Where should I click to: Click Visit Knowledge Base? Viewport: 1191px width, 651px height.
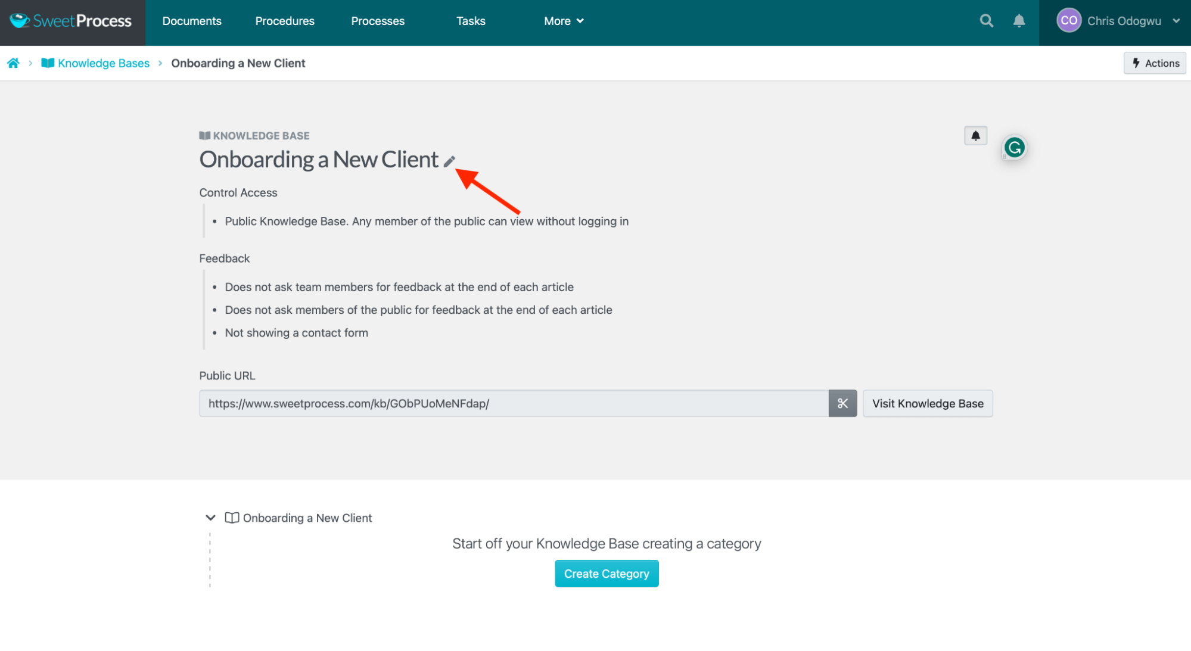927,403
